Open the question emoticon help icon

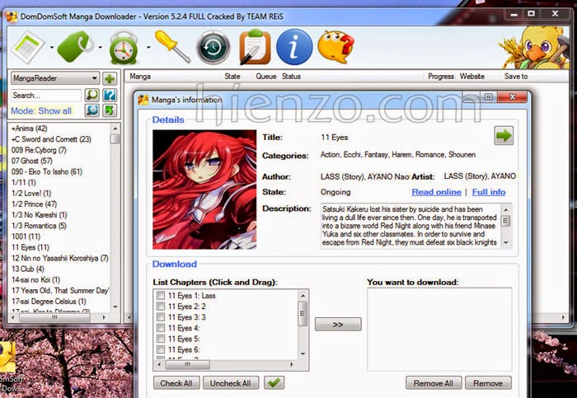[x=335, y=47]
